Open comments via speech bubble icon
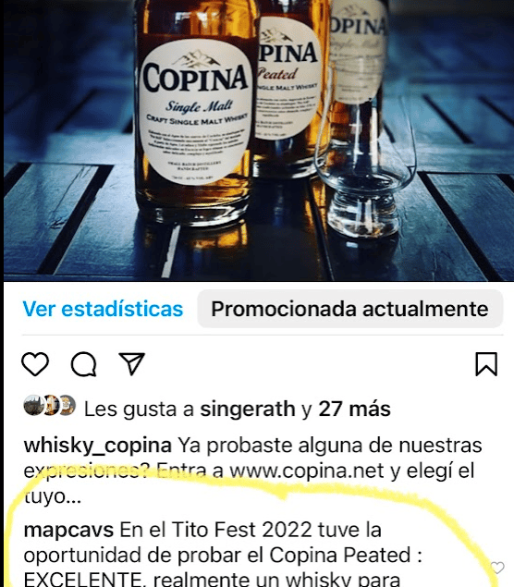The height and width of the screenshot is (587, 514). 84,364
